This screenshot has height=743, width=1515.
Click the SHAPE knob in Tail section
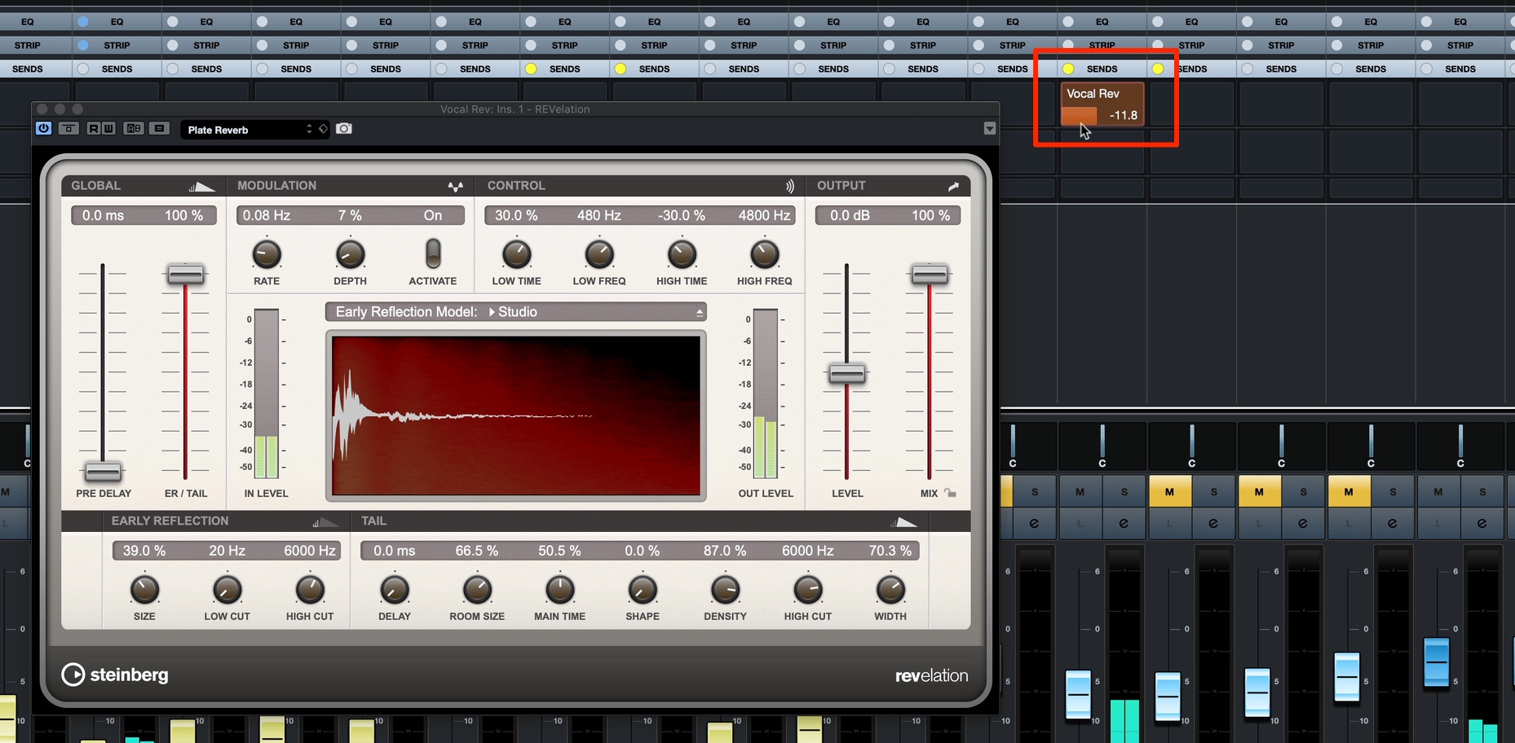click(643, 589)
